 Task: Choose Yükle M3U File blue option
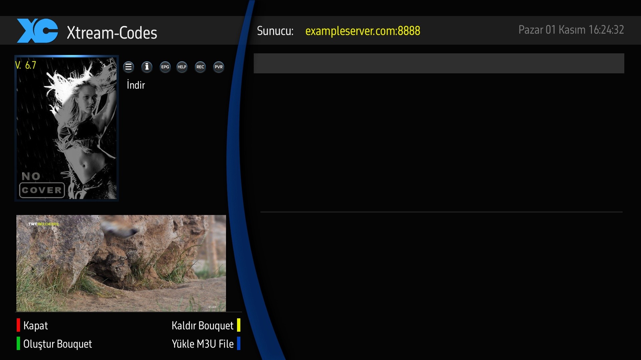tap(202, 344)
